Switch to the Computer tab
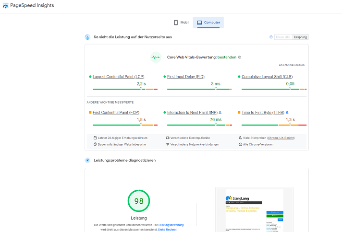Image resolution: width=342 pixels, height=232 pixels. click(x=208, y=23)
